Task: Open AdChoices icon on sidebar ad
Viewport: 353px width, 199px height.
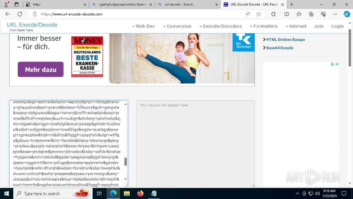Action: tap(333, 64)
